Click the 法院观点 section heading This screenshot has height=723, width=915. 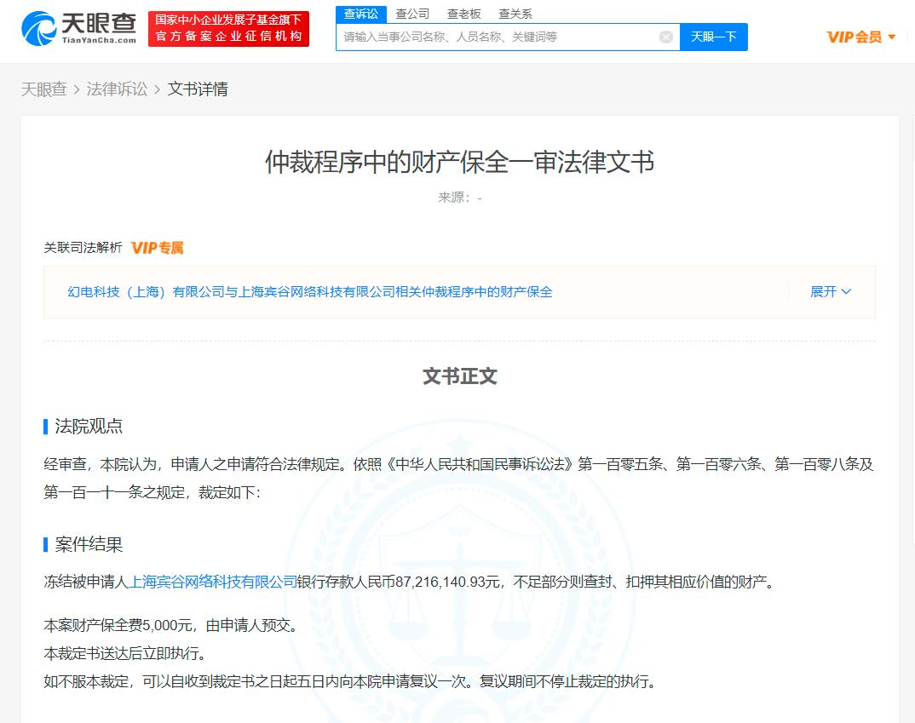point(89,426)
